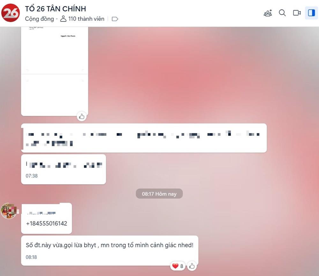The width and height of the screenshot is (319, 276).
Task: Toggle the conversation info side panel
Action: 311,13
